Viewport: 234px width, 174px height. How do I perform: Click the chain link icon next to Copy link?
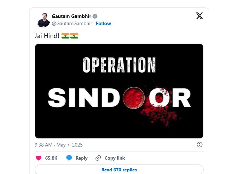tap(98, 158)
